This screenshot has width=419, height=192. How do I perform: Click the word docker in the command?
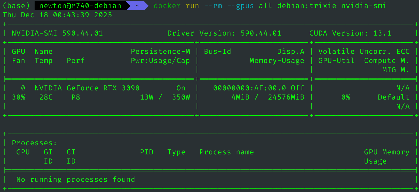167,6
